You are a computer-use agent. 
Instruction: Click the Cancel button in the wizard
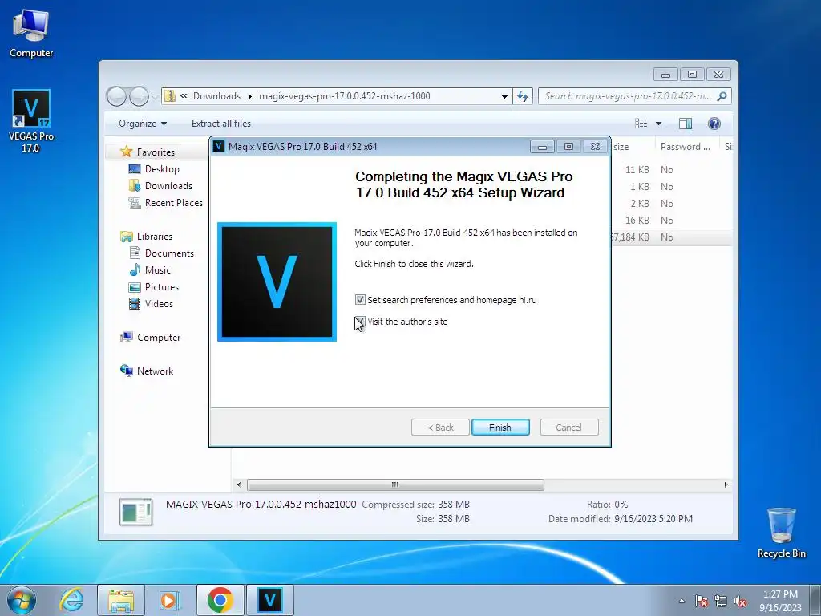click(568, 428)
